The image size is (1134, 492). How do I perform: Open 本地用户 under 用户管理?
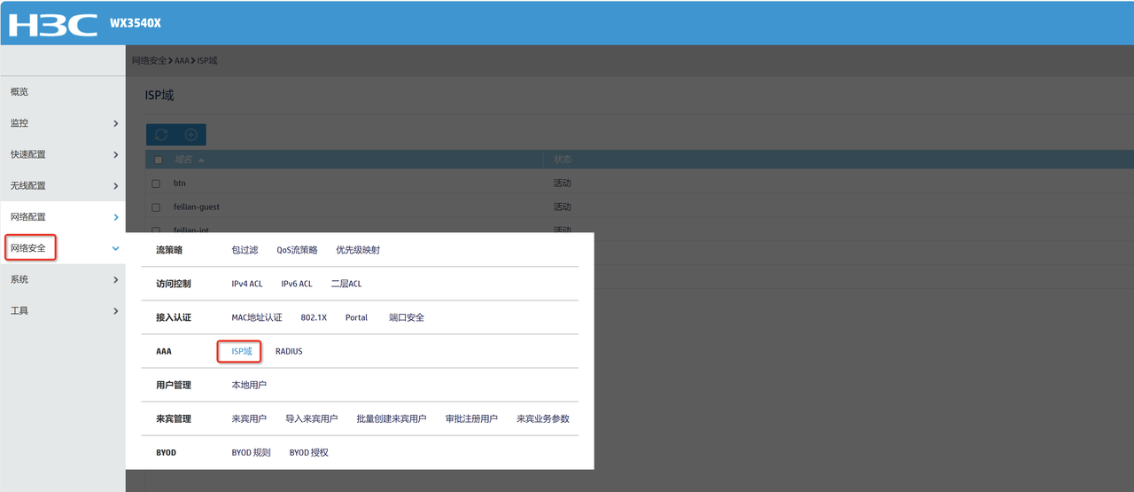point(249,385)
